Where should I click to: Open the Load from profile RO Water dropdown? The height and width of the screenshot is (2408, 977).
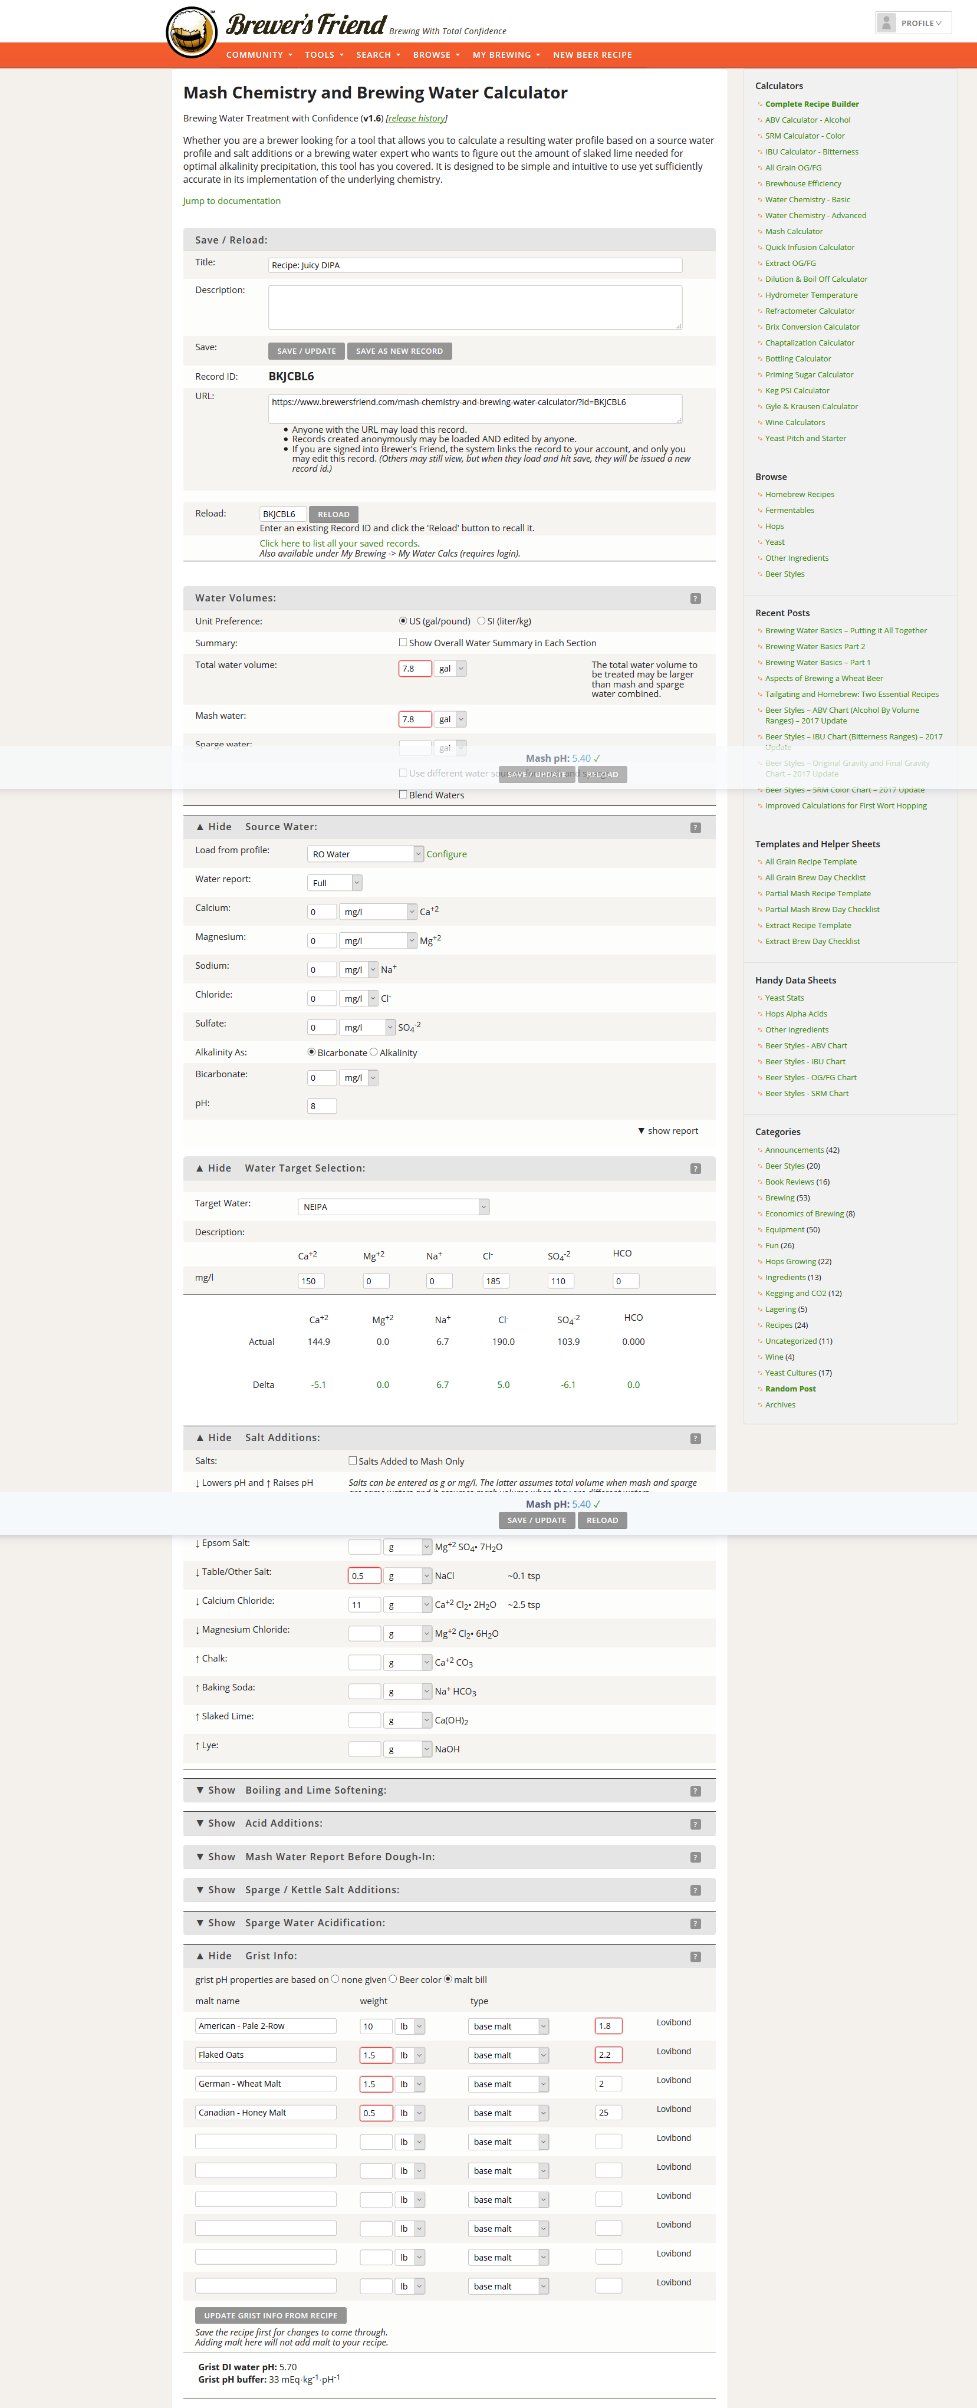click(366, 853)
